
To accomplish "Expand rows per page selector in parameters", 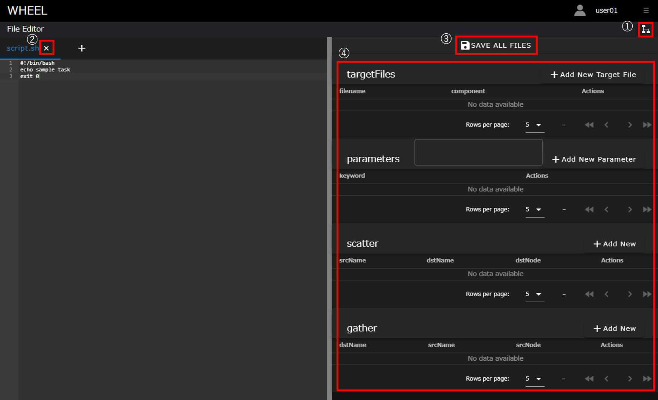I will coord(534,210).
